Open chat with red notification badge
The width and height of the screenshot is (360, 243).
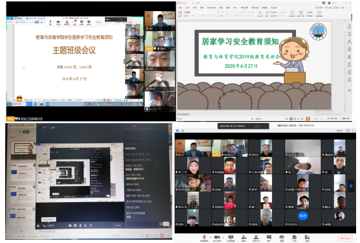[74, 21]
